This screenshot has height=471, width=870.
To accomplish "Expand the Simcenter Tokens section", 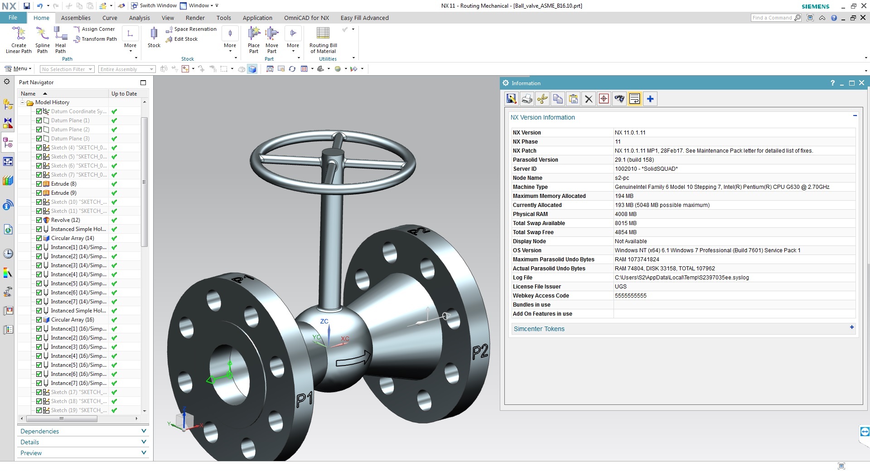I will (852, 327).
